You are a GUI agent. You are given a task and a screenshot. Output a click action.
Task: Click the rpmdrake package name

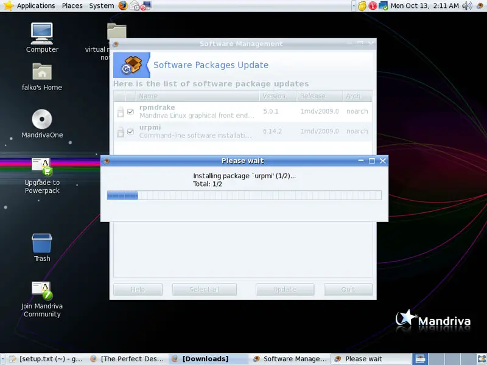157,108
